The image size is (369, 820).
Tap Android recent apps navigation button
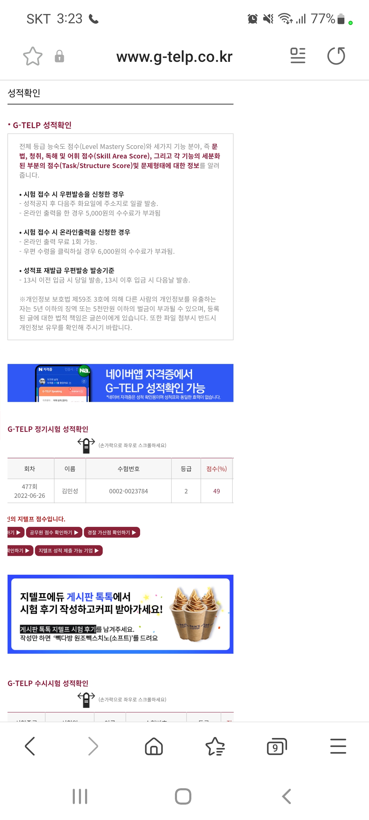coord(80,796)
